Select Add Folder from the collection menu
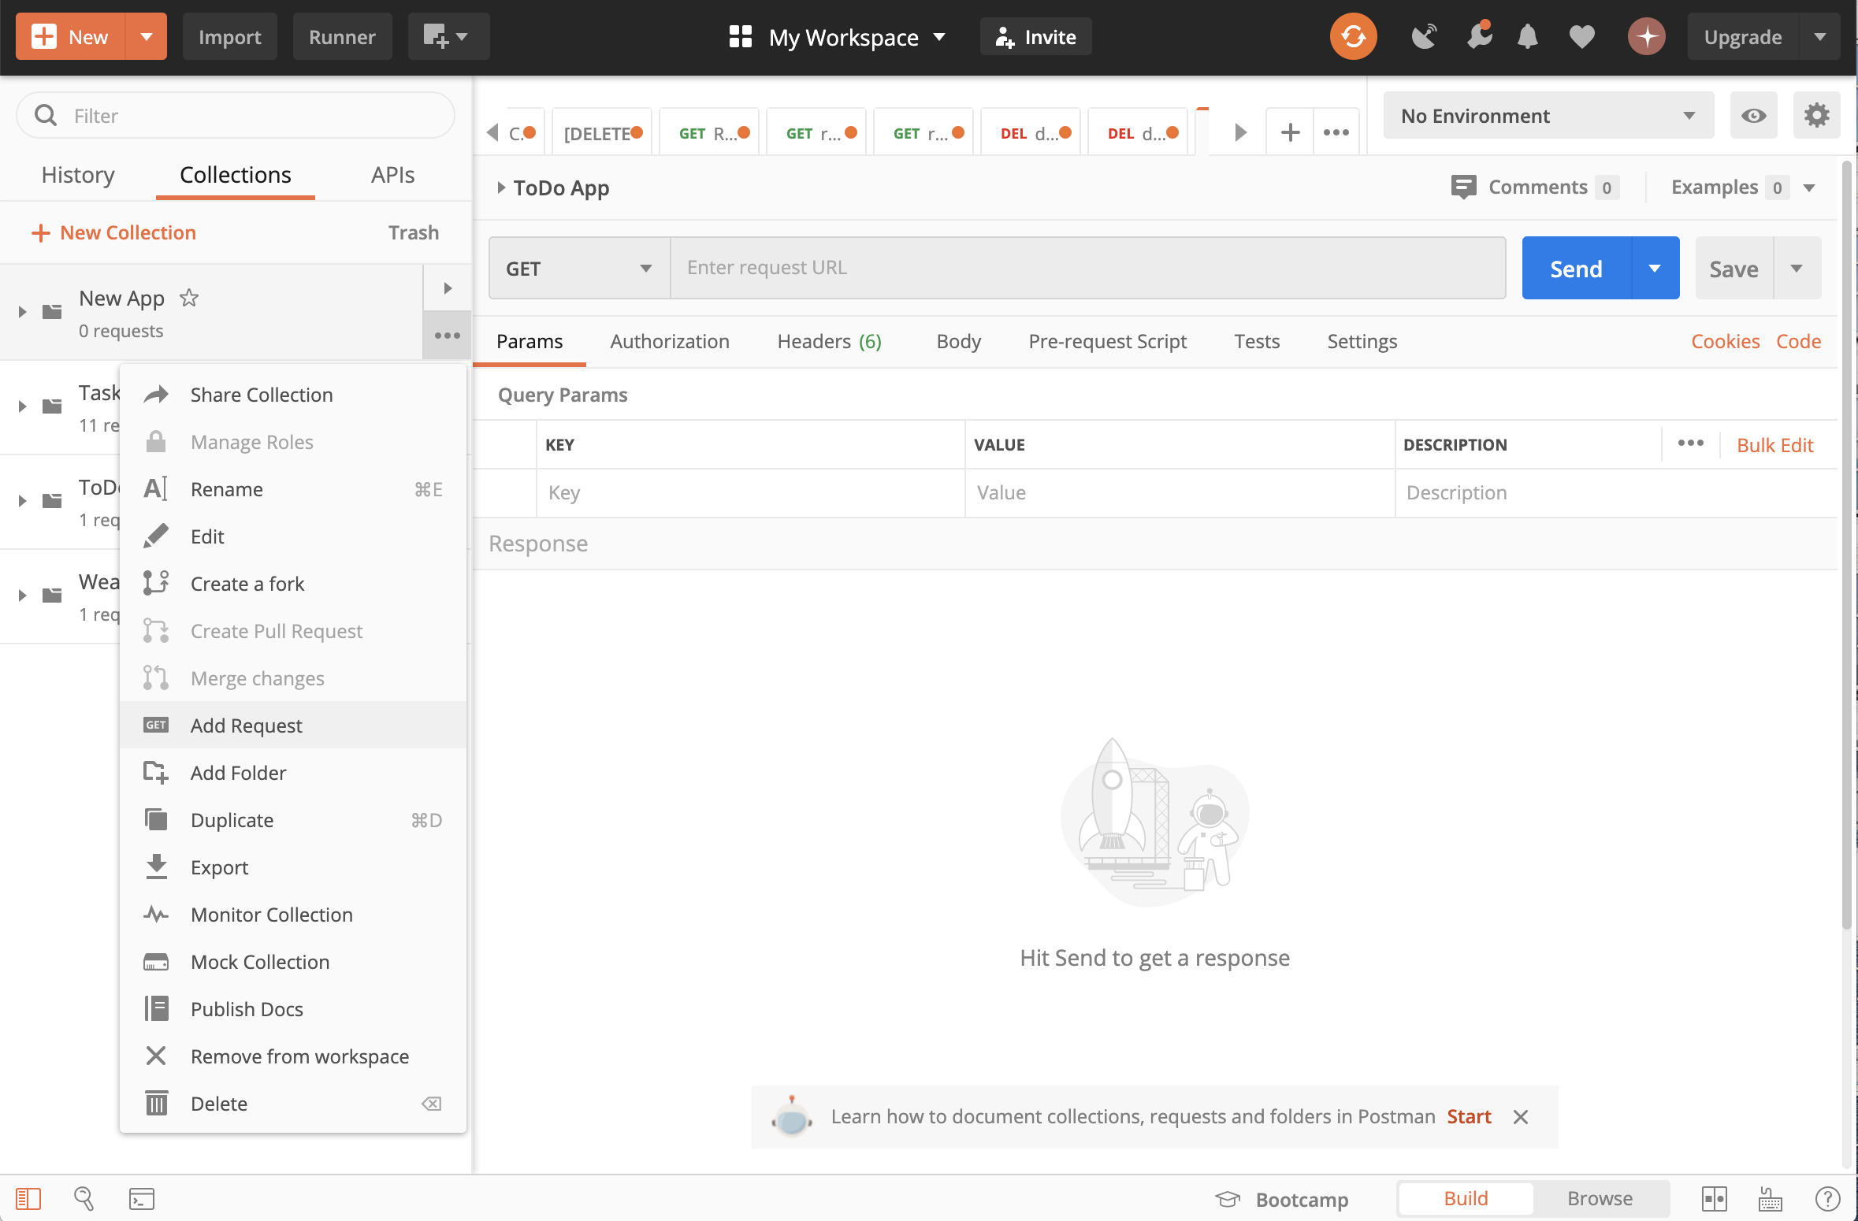 point(239,773)
